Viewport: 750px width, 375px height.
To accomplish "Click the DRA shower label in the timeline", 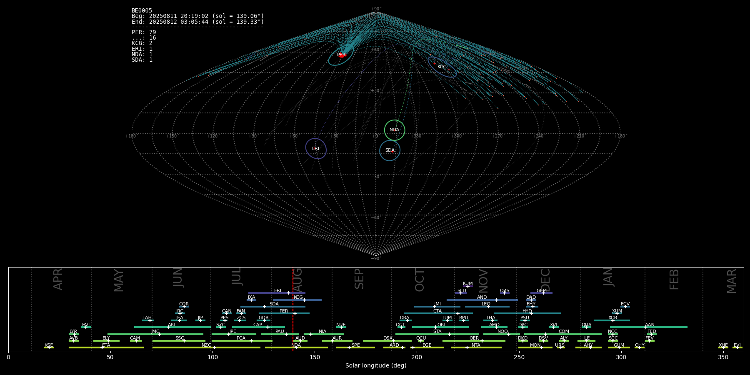I will click(405, 318).
